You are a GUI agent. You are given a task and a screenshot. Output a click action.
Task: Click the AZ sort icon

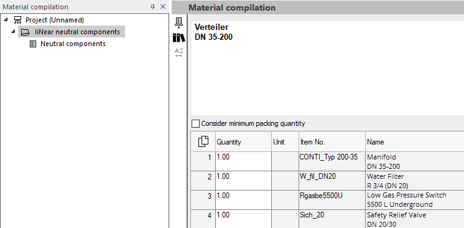(x=179, y=52)
